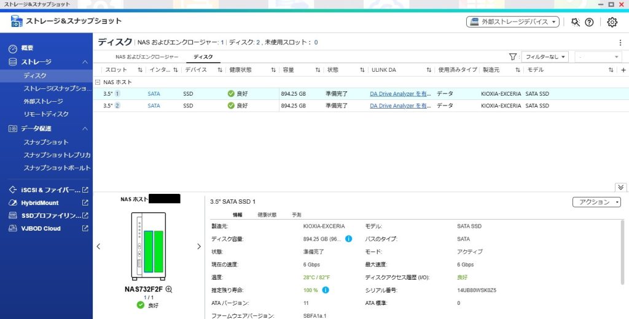
Task: Open the アクション dropdown
Action: 596,202
